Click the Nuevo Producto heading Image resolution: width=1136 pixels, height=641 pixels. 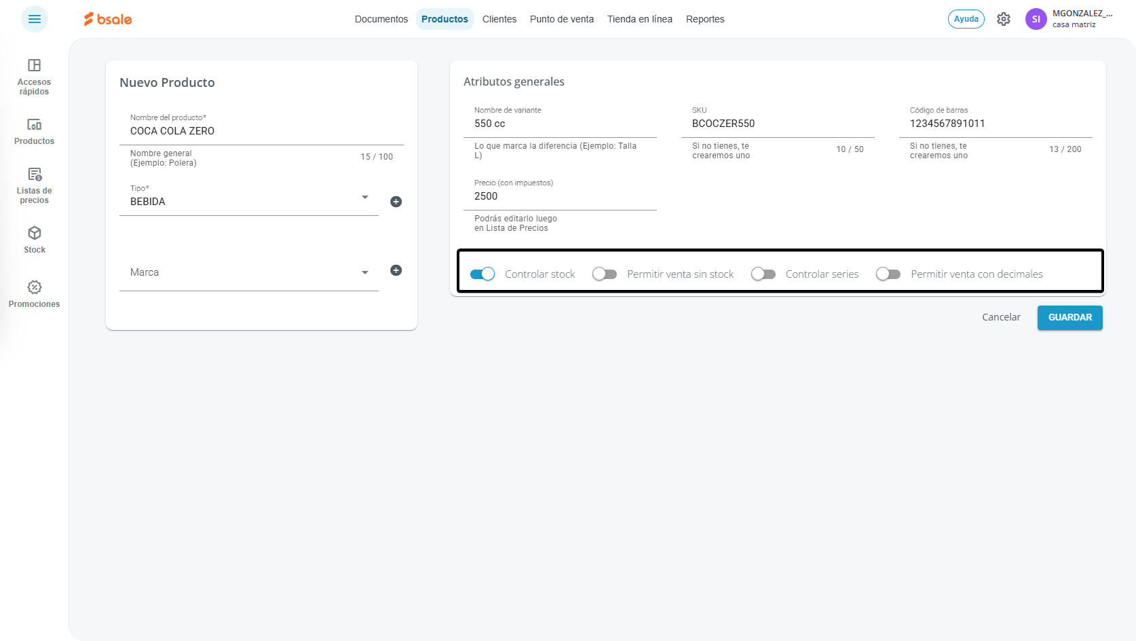click(167, 82)
